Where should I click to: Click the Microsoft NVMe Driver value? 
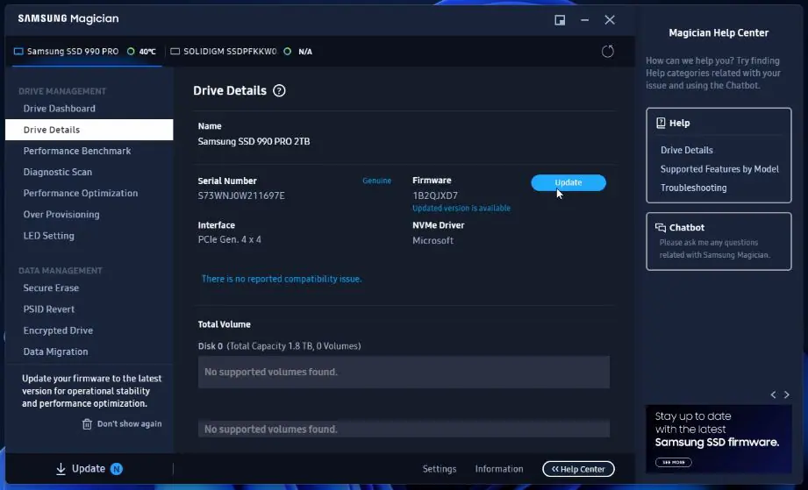(x=433, y=240)
